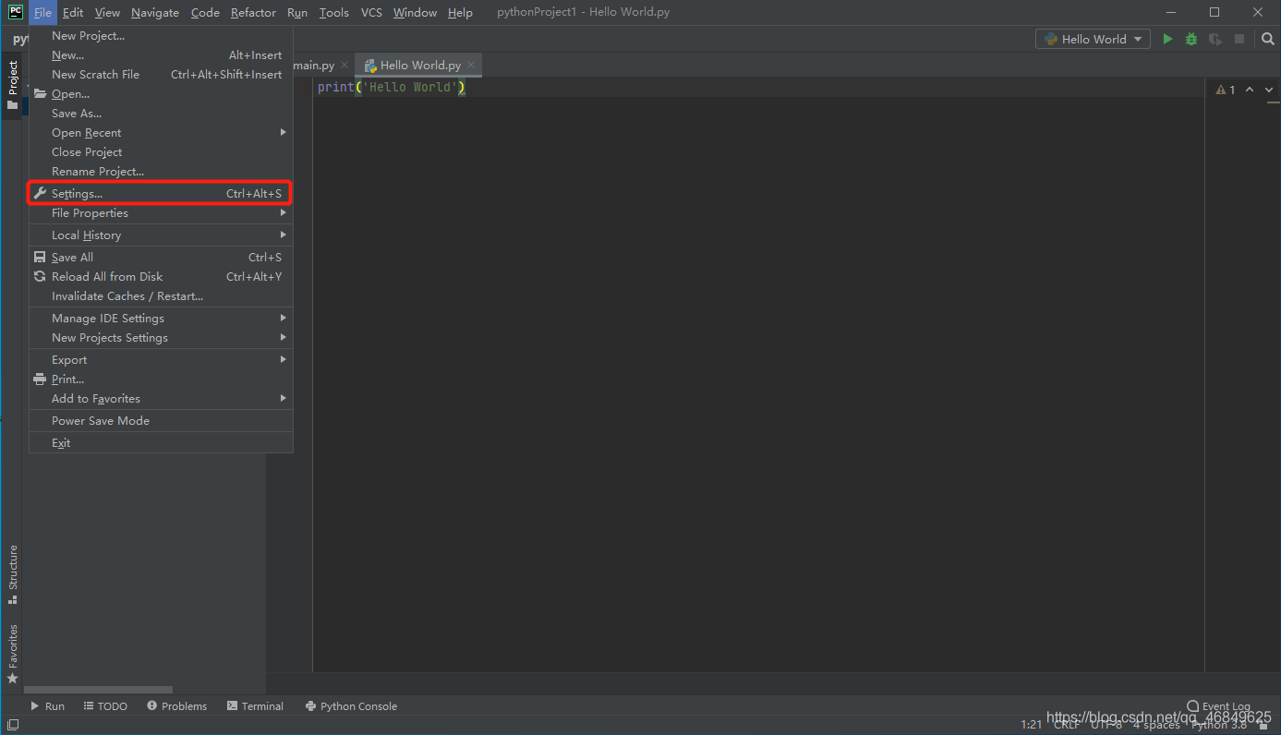Click the Run with Coverage icon
Image resolution: width=1281 pixels, height=735 pixels.
tap(1215, 39)
